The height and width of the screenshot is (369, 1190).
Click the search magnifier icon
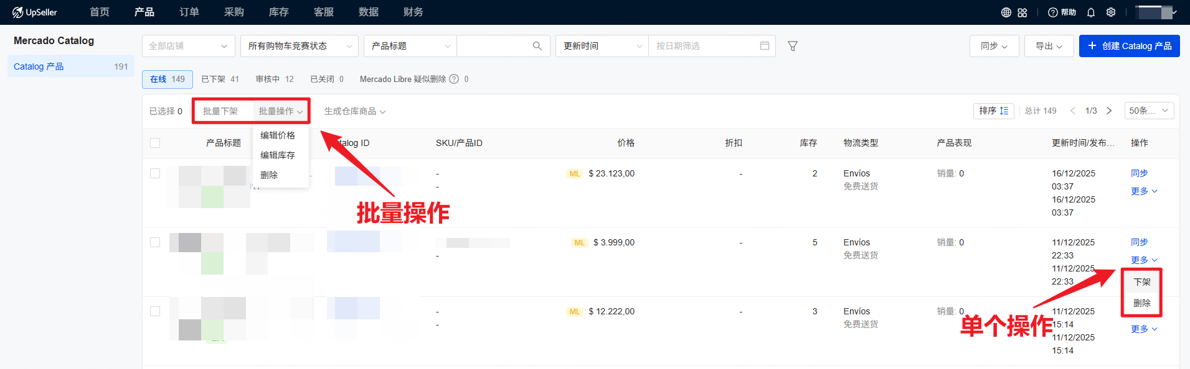coord(537,46)
